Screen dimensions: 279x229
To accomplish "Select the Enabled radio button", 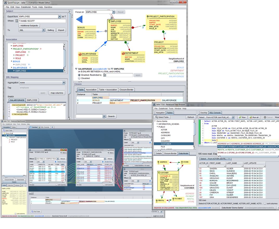I will [x=79, y=75].
